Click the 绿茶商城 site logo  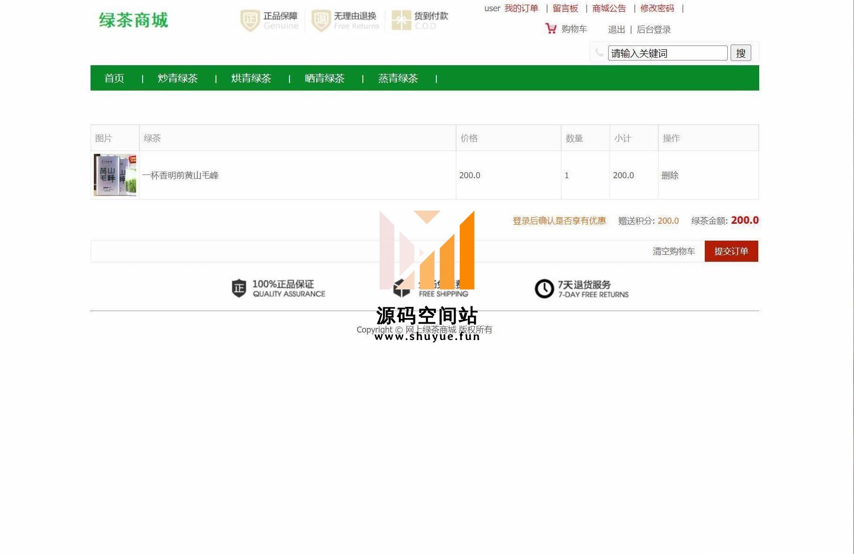[133, 20]
